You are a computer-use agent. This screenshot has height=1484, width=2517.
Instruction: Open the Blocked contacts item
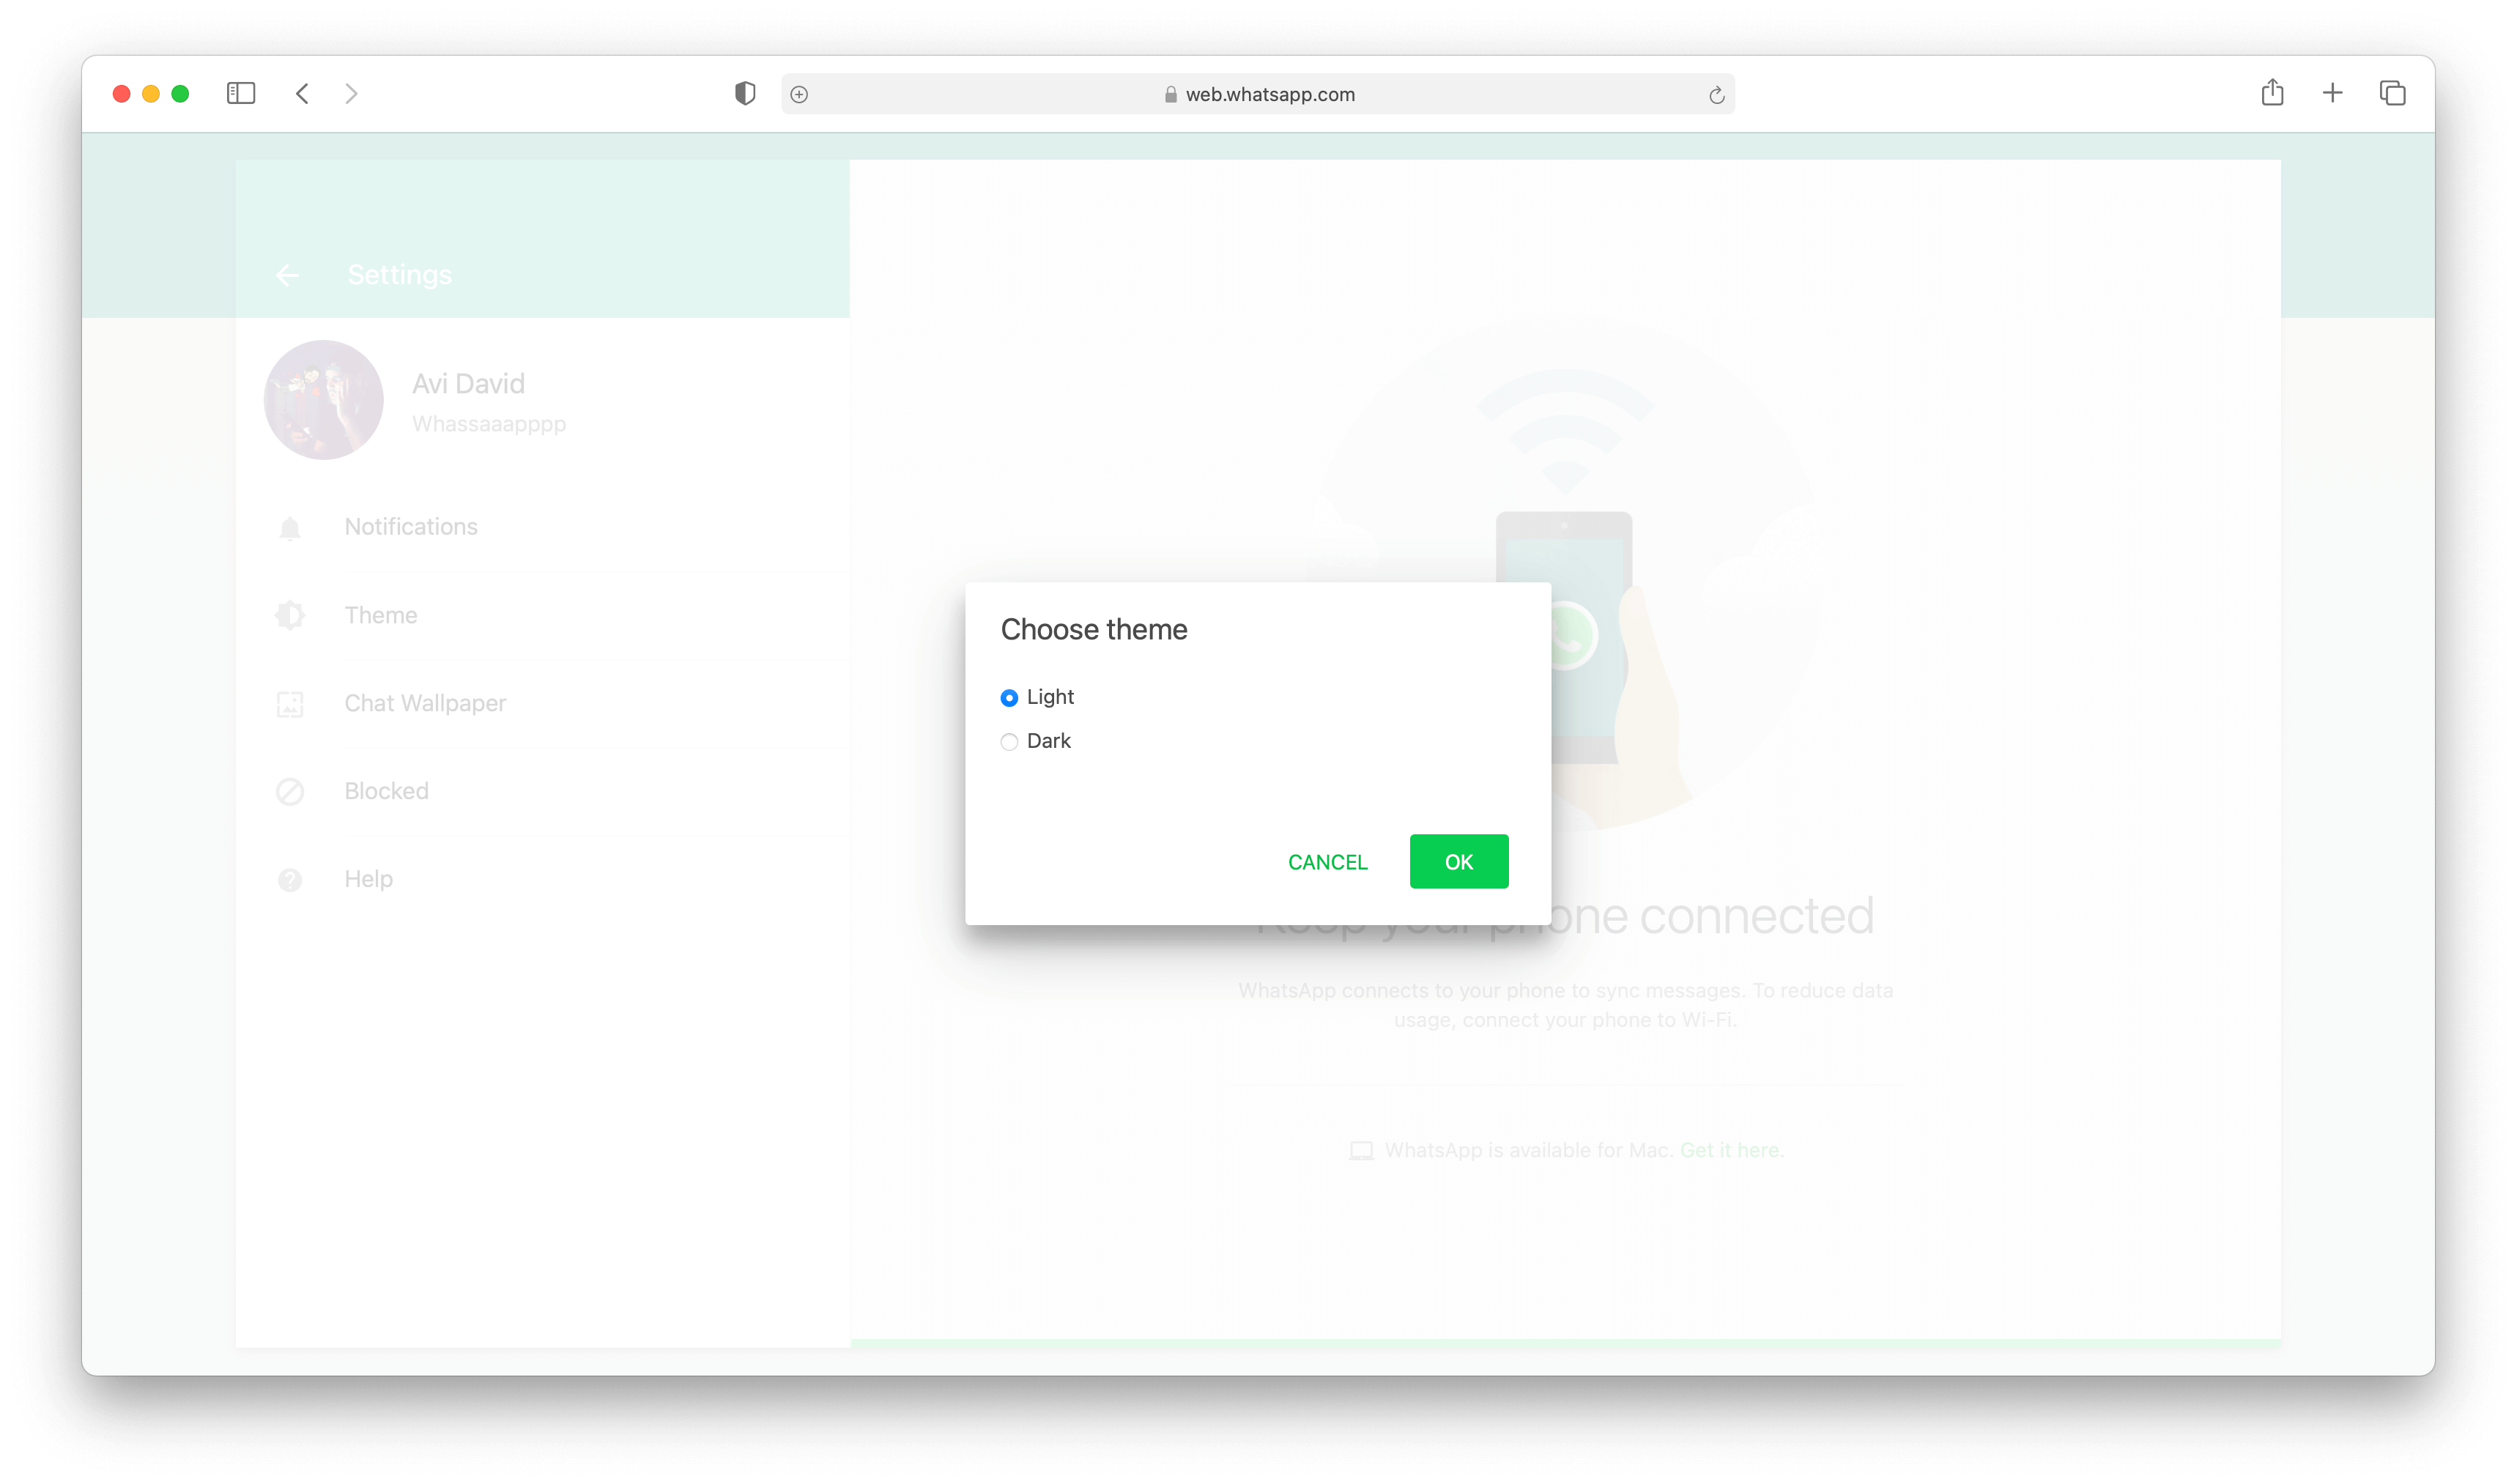click(x=543, y=792)
